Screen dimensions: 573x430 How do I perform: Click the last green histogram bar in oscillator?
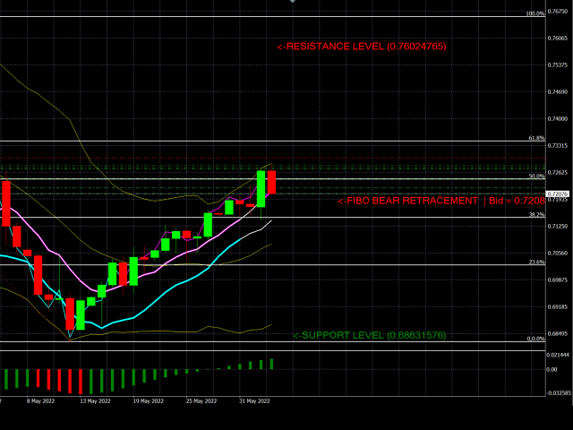[271, 365]
